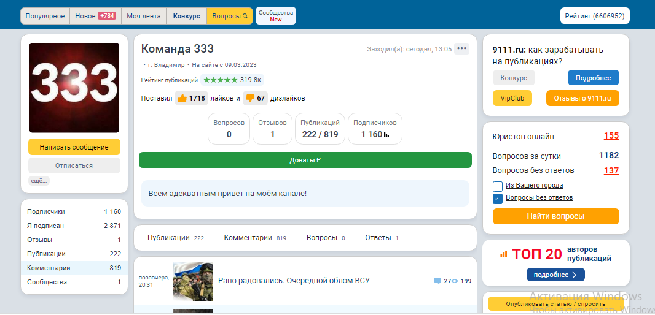Click the Подписчиков 1 160 stat box

pos(375,129)
